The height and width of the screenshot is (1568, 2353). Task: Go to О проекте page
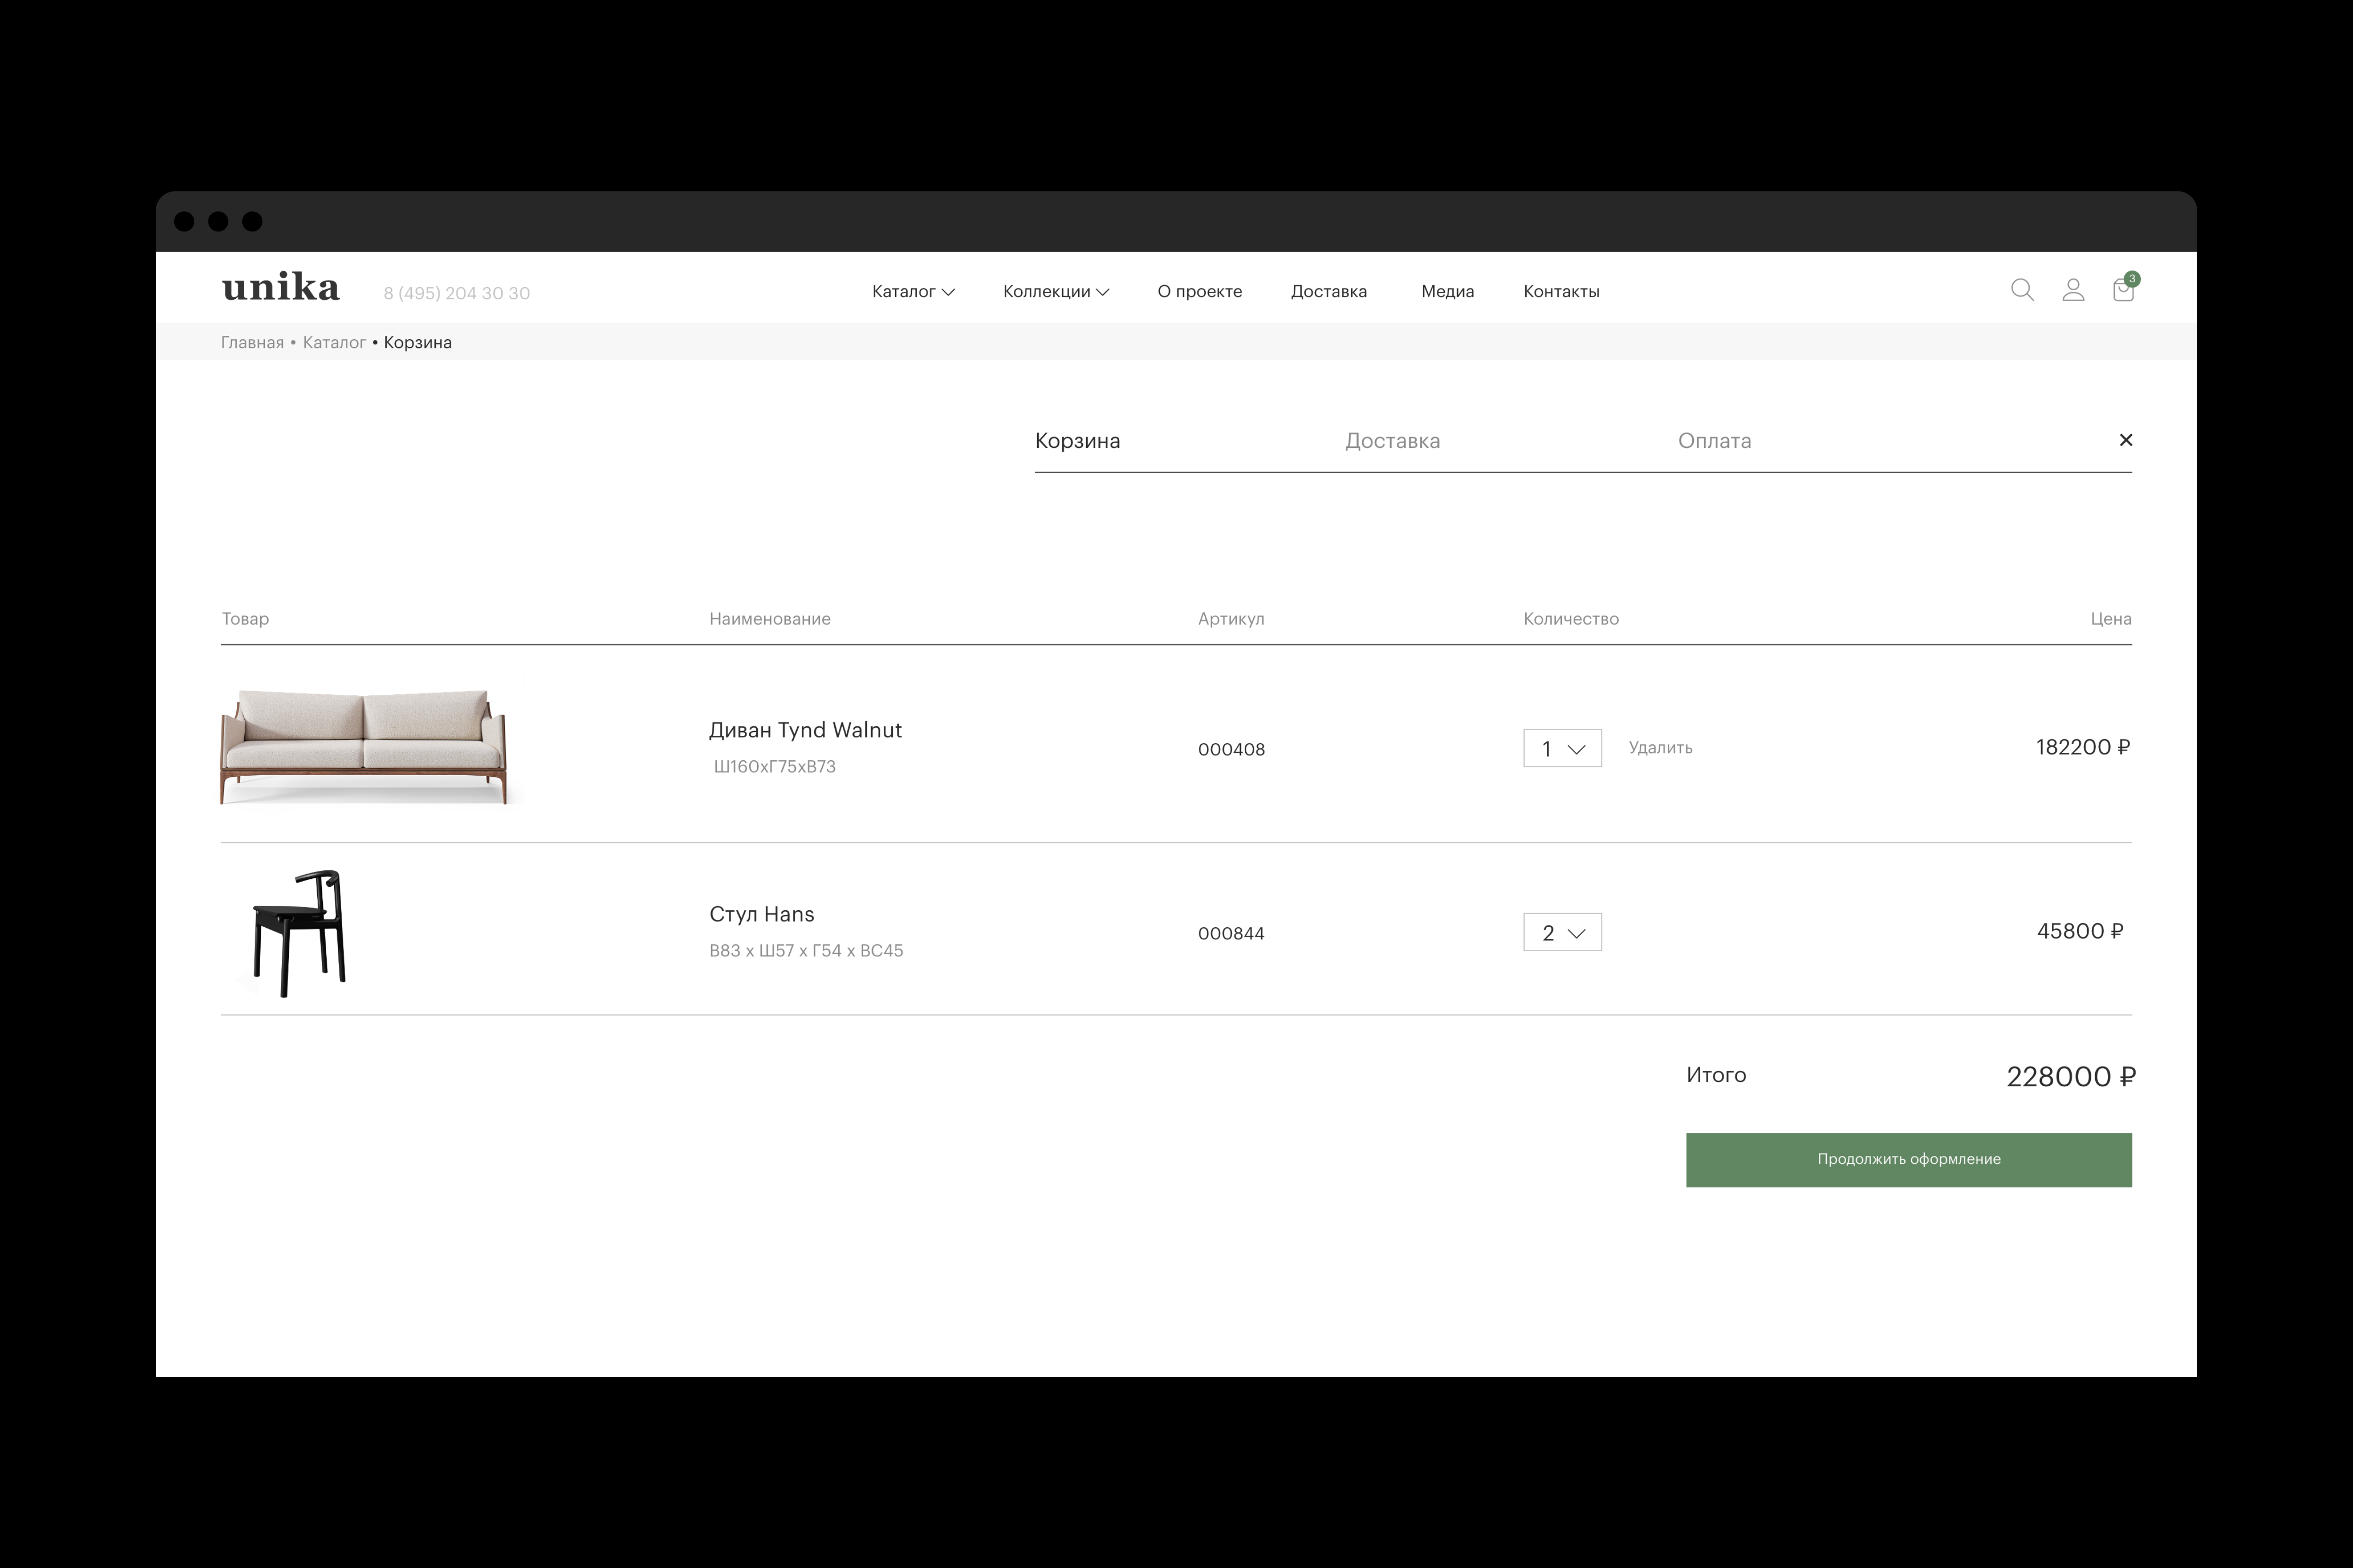coord(1200,292)
